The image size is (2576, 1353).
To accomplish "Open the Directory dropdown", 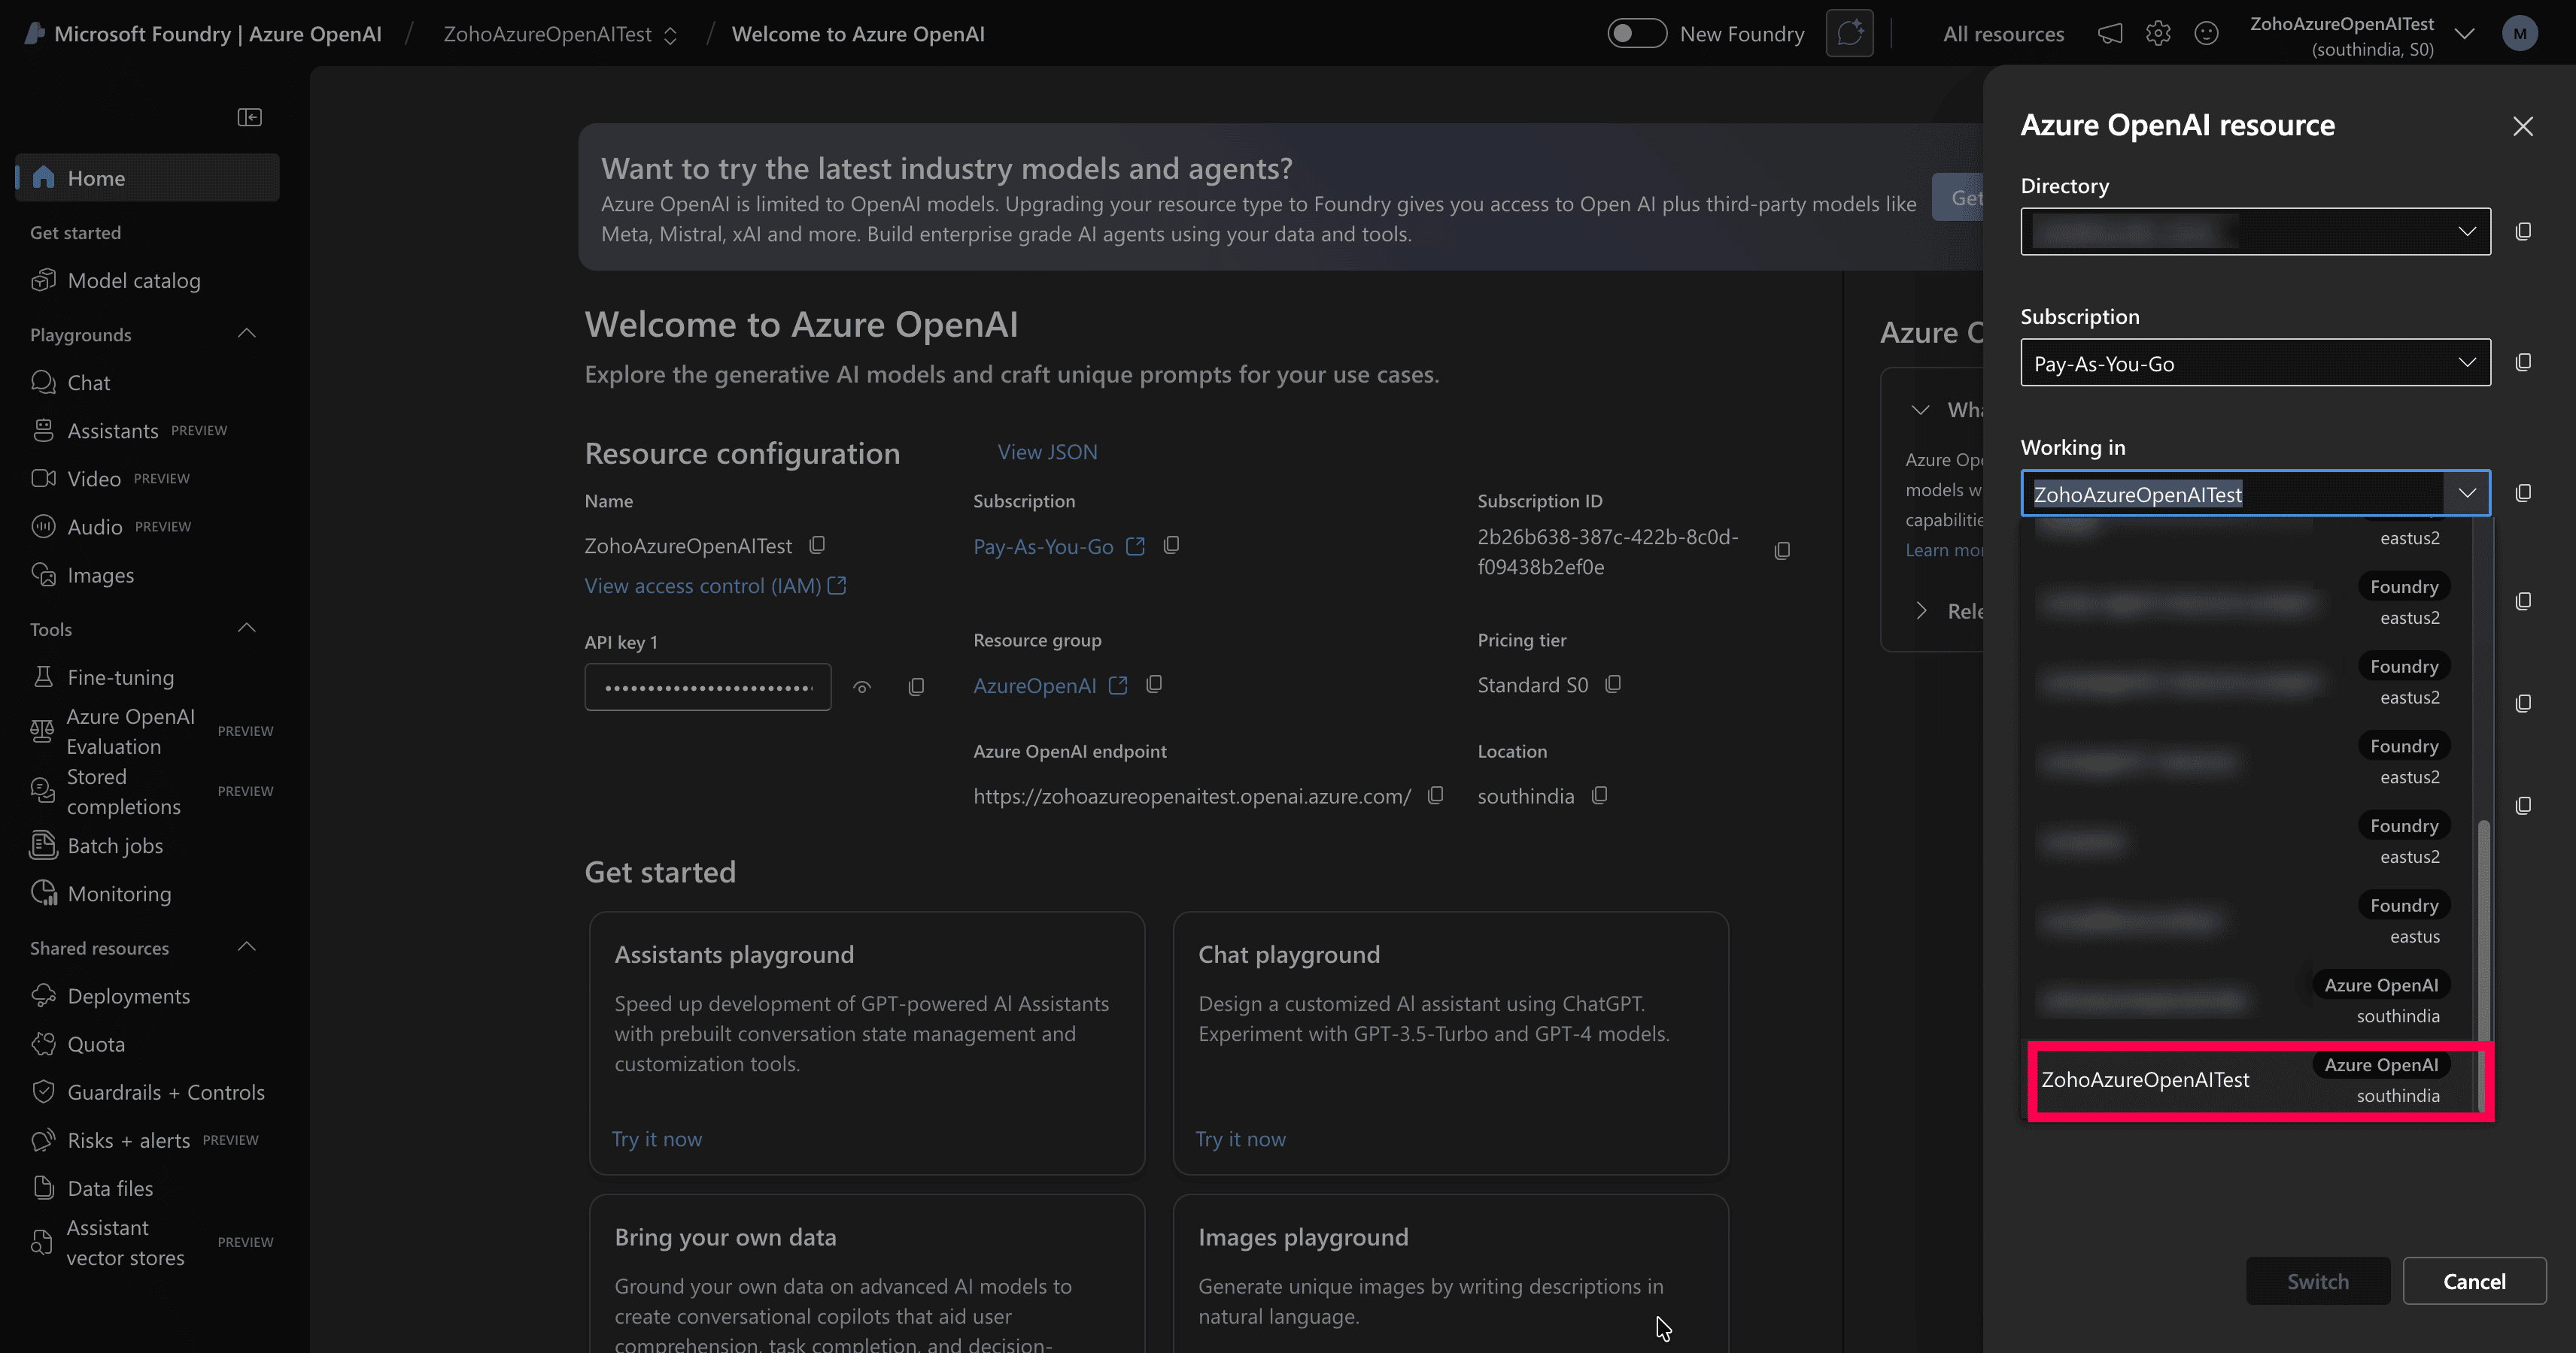I will click(2255, 232).
